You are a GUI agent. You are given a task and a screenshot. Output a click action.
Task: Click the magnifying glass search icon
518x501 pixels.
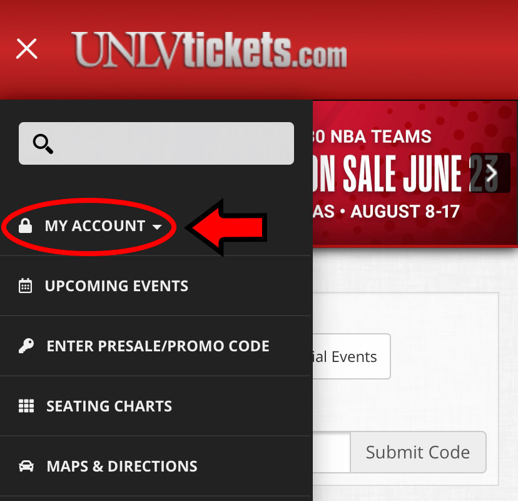point(43,144)
